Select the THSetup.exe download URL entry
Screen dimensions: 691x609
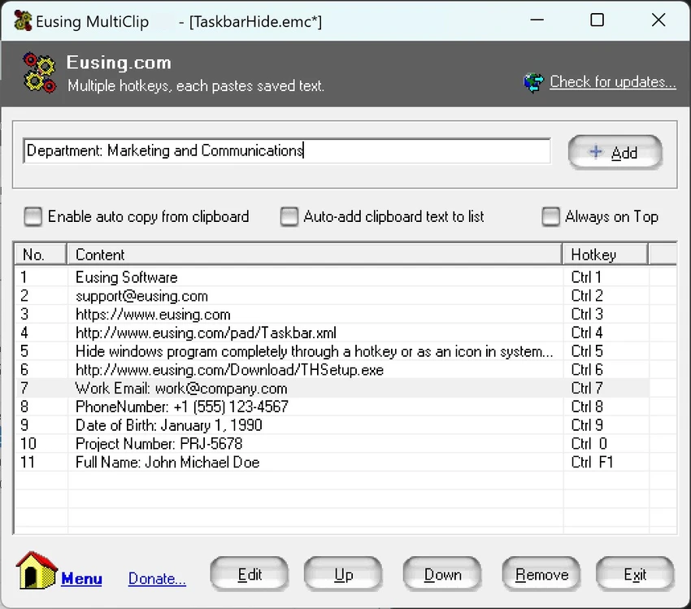pos(332,370)
